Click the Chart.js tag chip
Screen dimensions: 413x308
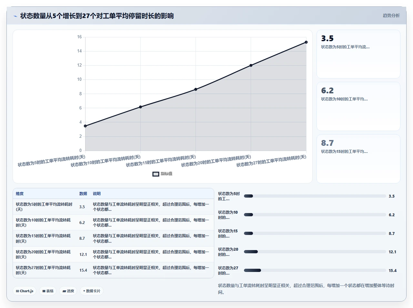tap(25, 291)
